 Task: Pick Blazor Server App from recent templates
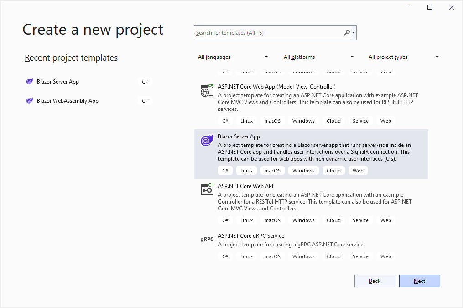coord(58,82)
